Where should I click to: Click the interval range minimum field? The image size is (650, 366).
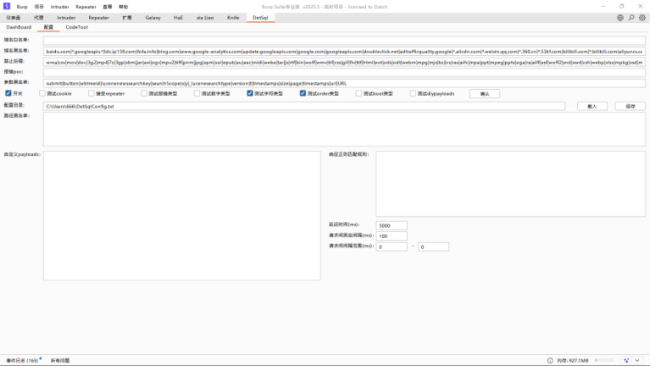click(392, 247)
